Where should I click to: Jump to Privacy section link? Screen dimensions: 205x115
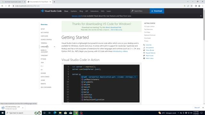146,41
